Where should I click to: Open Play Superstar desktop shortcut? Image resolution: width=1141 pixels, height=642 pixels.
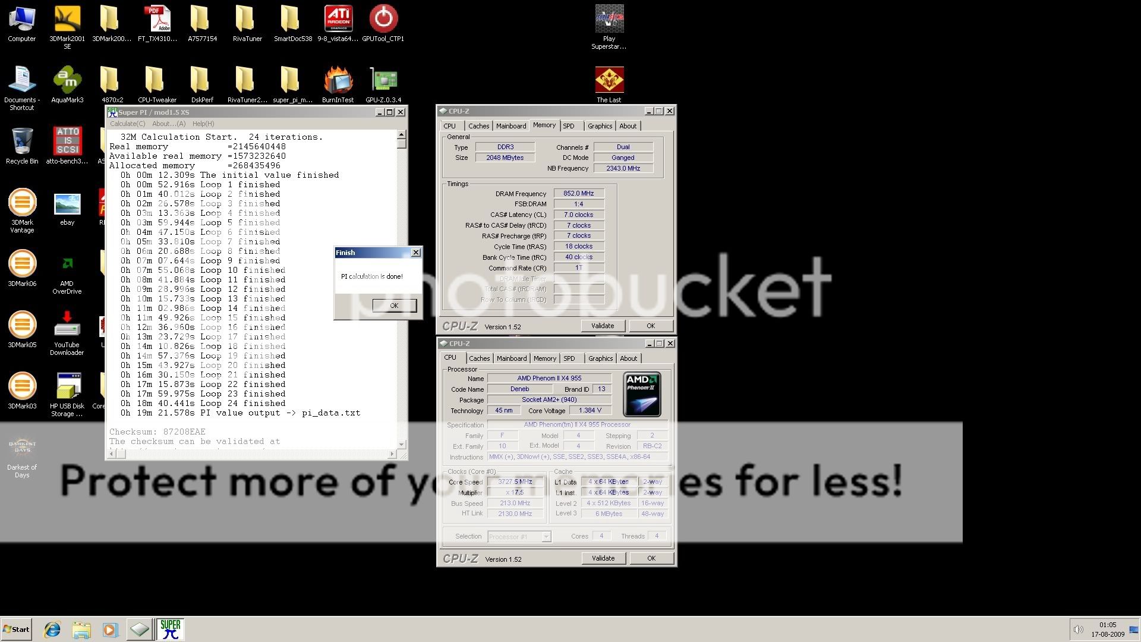point(609,27)
